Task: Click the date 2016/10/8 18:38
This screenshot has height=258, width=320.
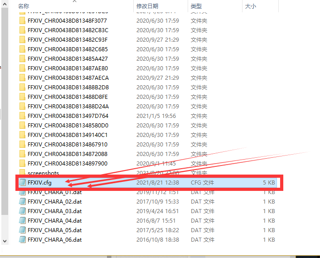Action: tap(158, 239)
